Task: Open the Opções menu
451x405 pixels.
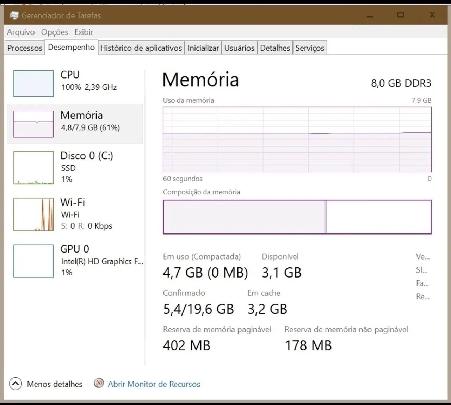Action: click(x=55, y=32)
